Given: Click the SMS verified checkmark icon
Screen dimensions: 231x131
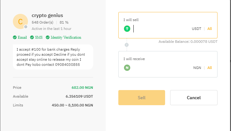Looking at the screenshot, I should (32, 37).
